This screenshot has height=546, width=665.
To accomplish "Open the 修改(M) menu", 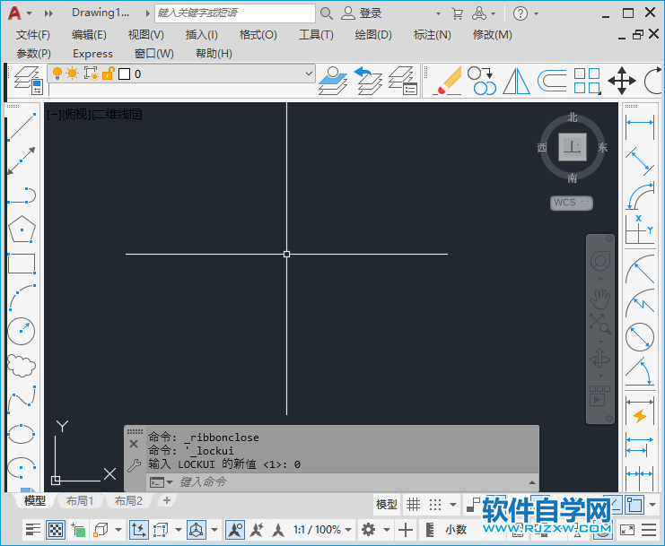I will [493, 35].
